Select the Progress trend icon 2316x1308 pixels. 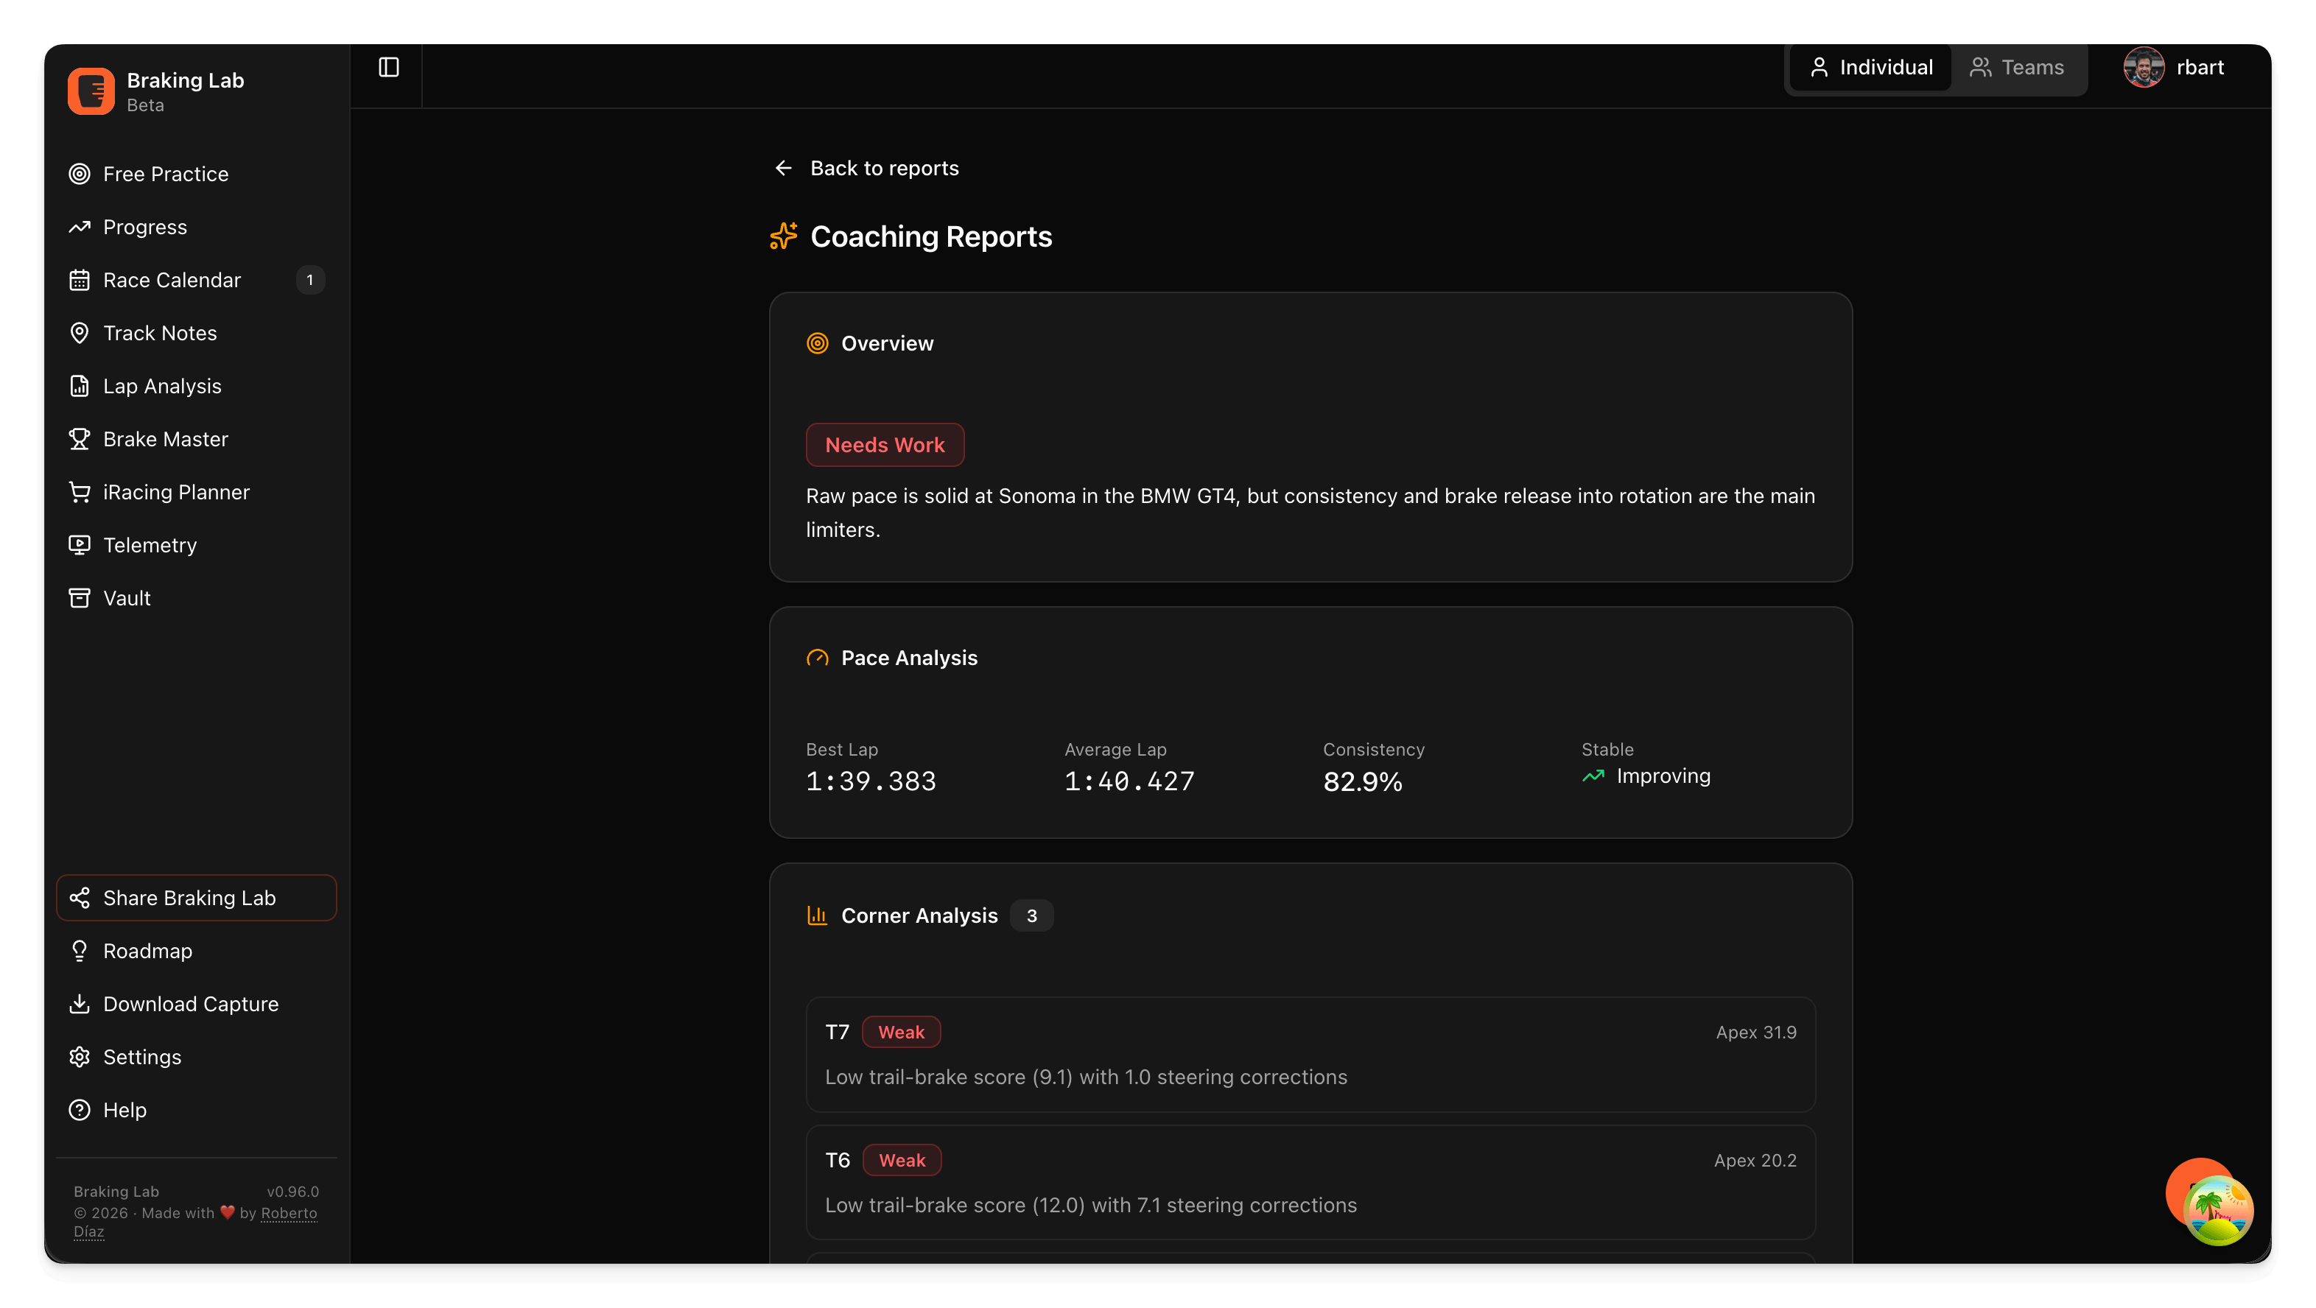[80, 227]
